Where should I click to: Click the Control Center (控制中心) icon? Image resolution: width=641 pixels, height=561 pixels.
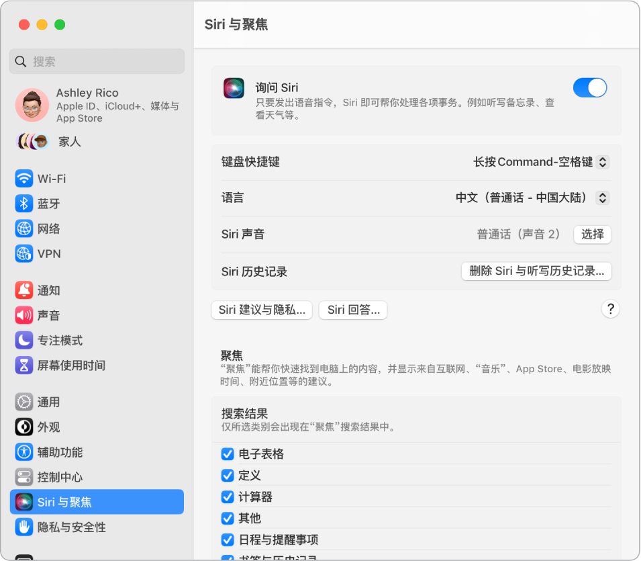coord(23,477)
